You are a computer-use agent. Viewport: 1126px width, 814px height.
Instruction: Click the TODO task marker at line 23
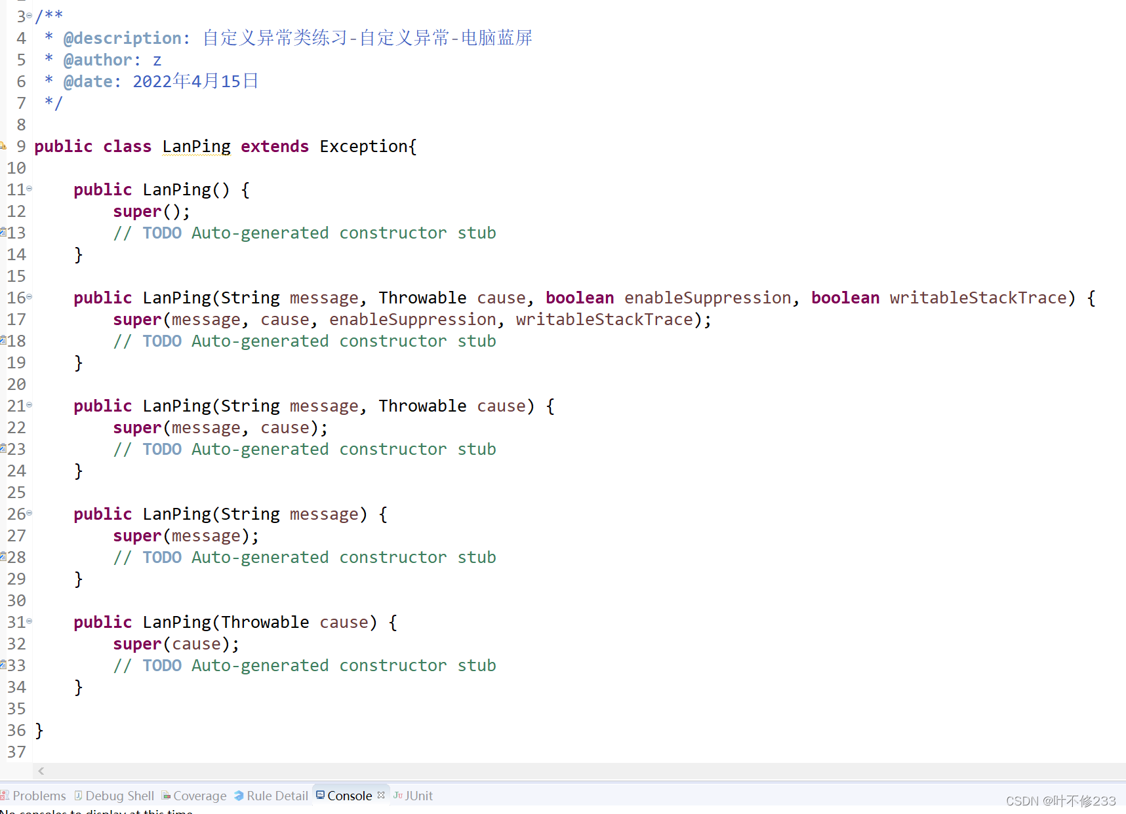(3, 448)
